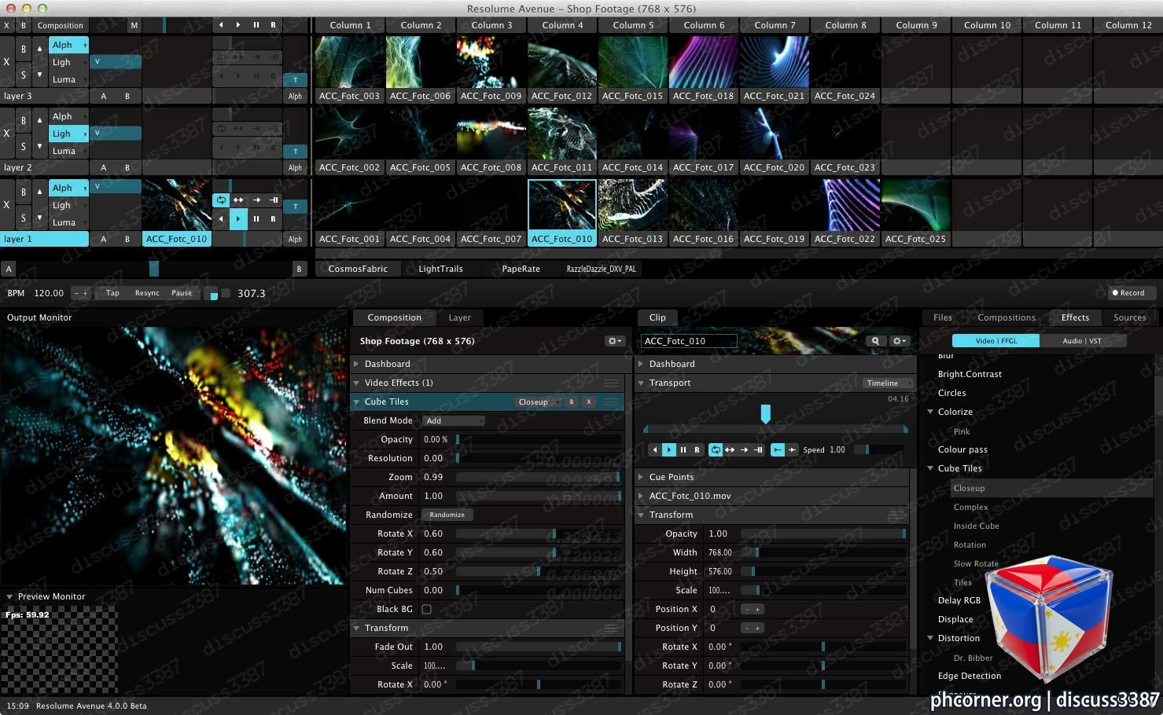Click the magnifier icon in Clip panel
The image size is (1163, 715).
pyautogui.click(x=875, y=341)
